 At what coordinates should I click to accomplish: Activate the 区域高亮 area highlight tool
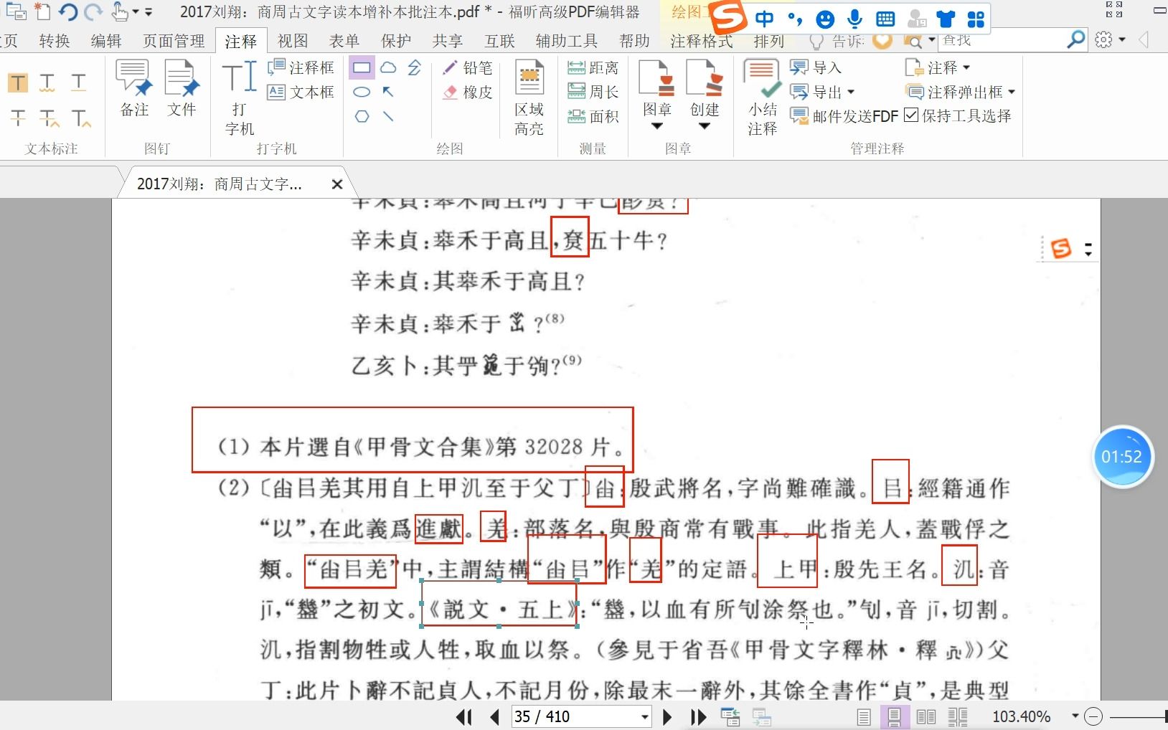(x=529, y=98)
